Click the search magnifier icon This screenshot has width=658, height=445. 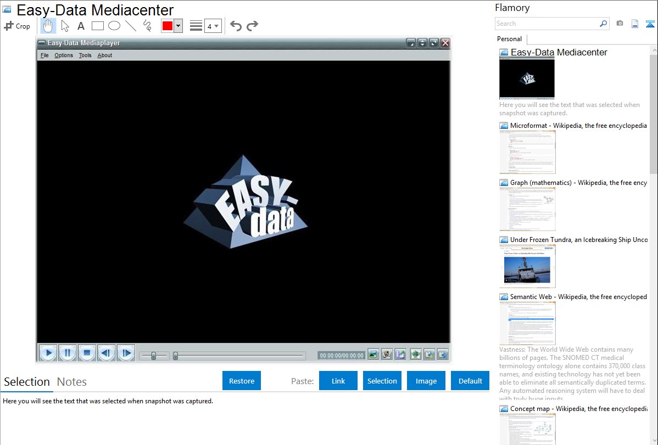pyautogui.click(x=603, y=24)
